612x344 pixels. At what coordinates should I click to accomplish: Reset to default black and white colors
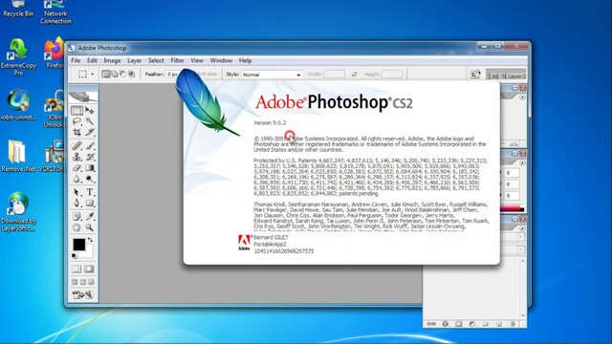pyautogui.click(x=75, y=256)
